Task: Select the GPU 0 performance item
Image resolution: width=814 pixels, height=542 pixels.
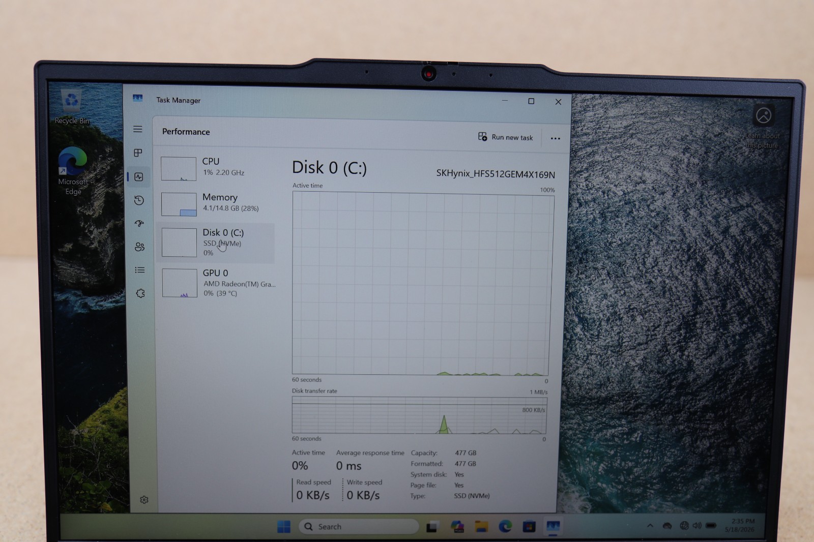Action: pyautogui.click(x=217, y=283)
